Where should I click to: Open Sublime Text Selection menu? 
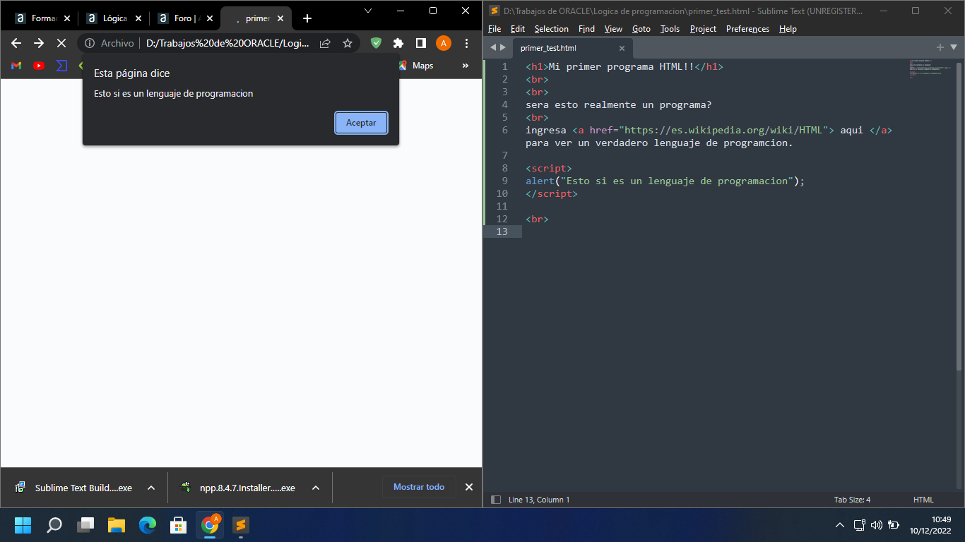(x=552, y=29)
